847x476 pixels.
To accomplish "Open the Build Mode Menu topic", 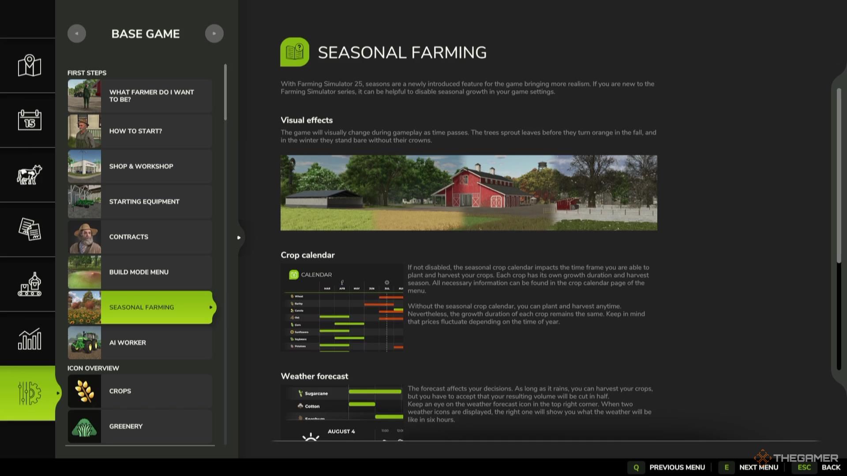I will pyautogui.click(x=140, y=272).
